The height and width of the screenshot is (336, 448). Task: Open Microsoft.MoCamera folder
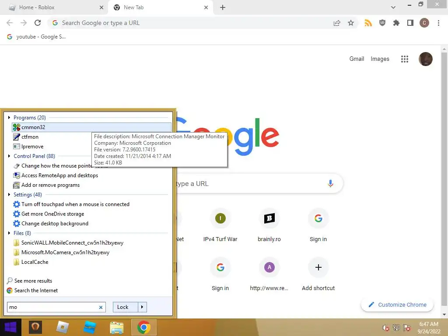tap(61, 252)
